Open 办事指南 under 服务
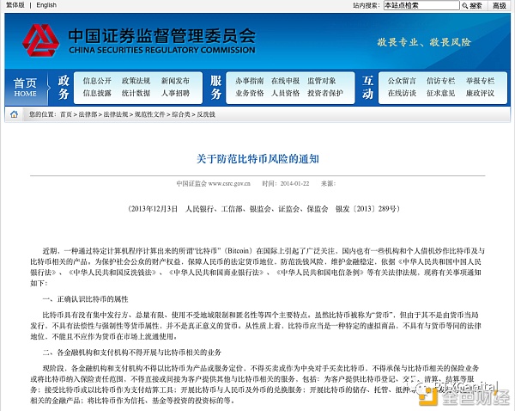Image resolution: width=515 pixels, height=411 pixels. (249, 81)
